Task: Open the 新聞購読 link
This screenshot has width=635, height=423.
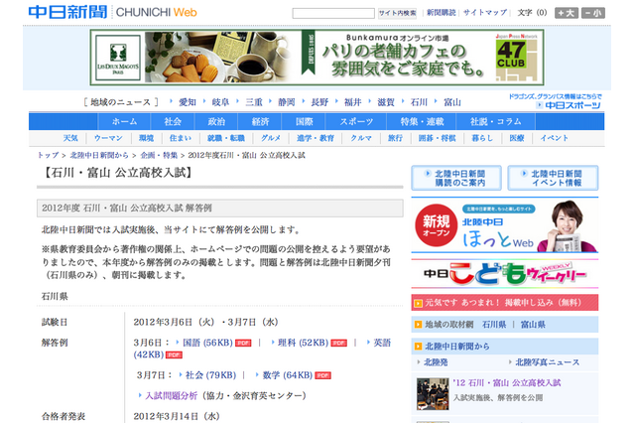Action: pyautogui.click(x=441, y=13)
